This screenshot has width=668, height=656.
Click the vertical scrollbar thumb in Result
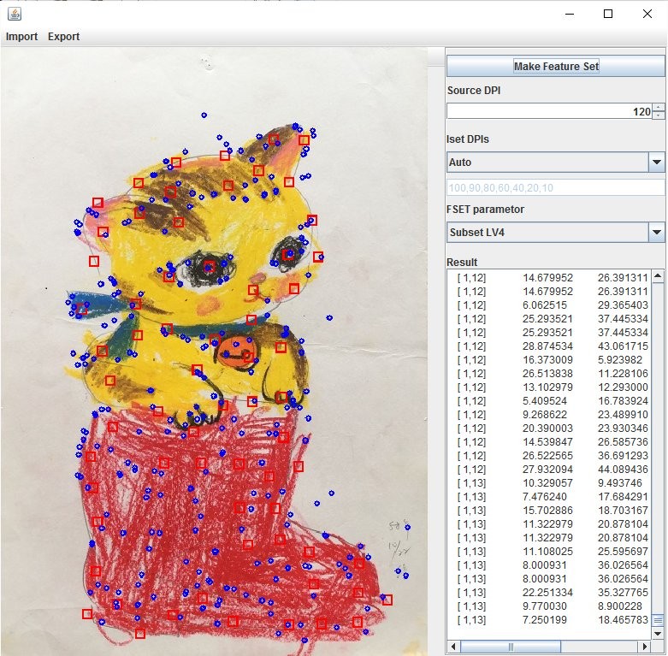(658, 620)
